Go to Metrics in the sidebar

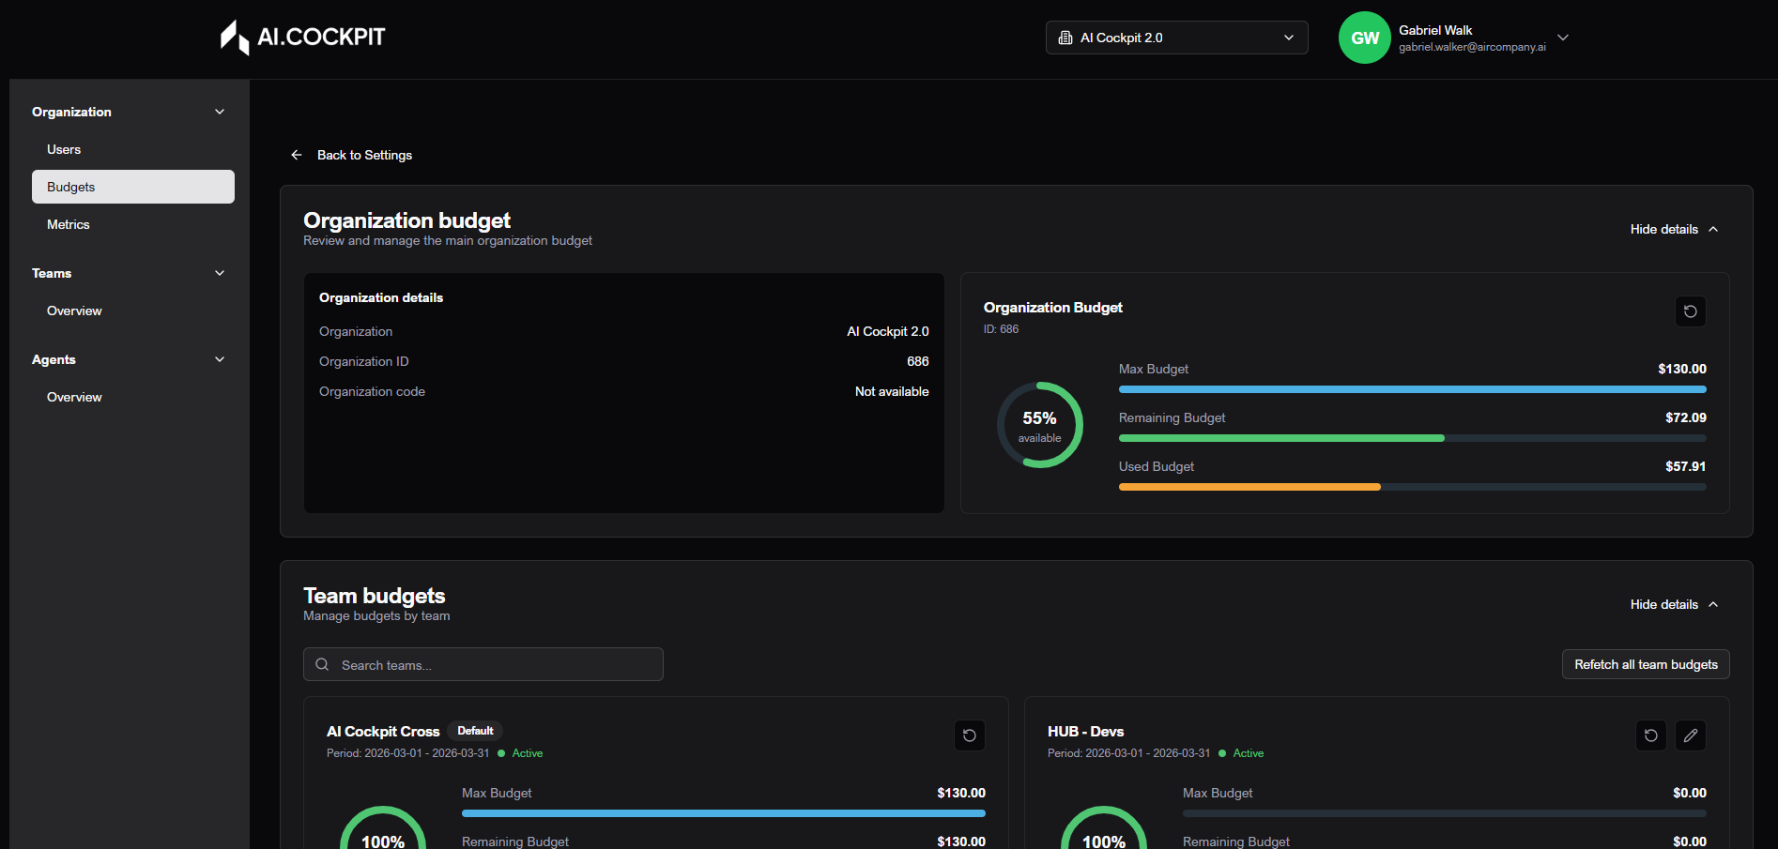(69, 224)
